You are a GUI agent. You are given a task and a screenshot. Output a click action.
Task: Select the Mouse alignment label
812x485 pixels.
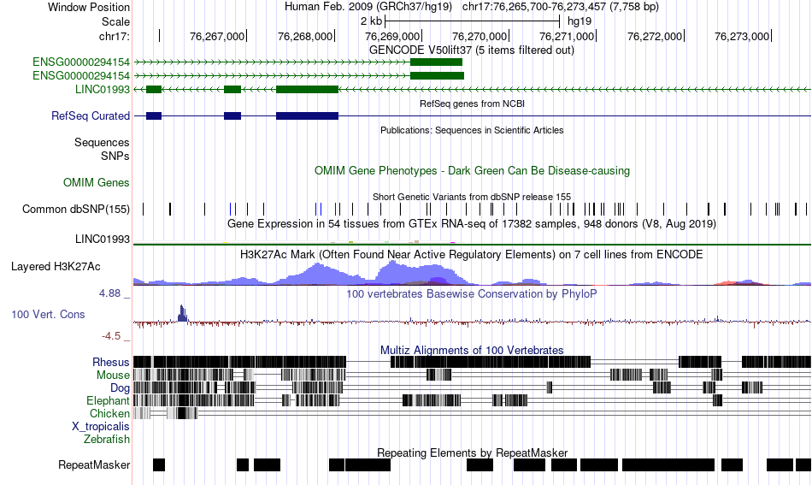[113, 376]
